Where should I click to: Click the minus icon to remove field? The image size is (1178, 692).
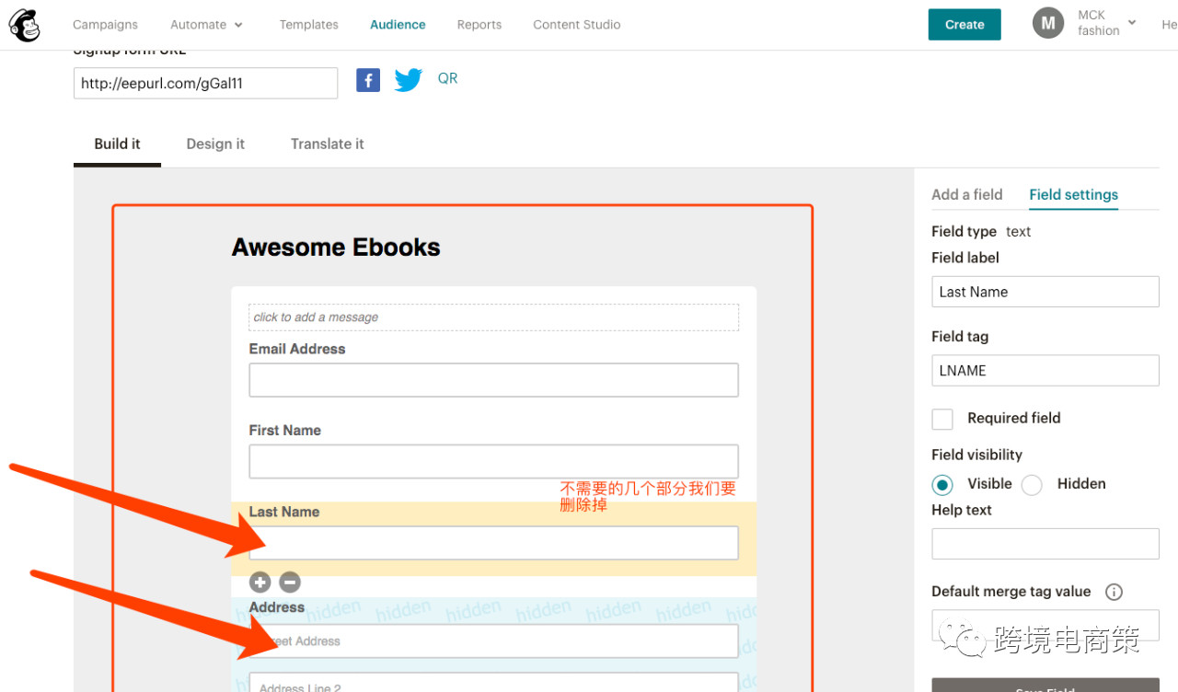tap(290, 582)
